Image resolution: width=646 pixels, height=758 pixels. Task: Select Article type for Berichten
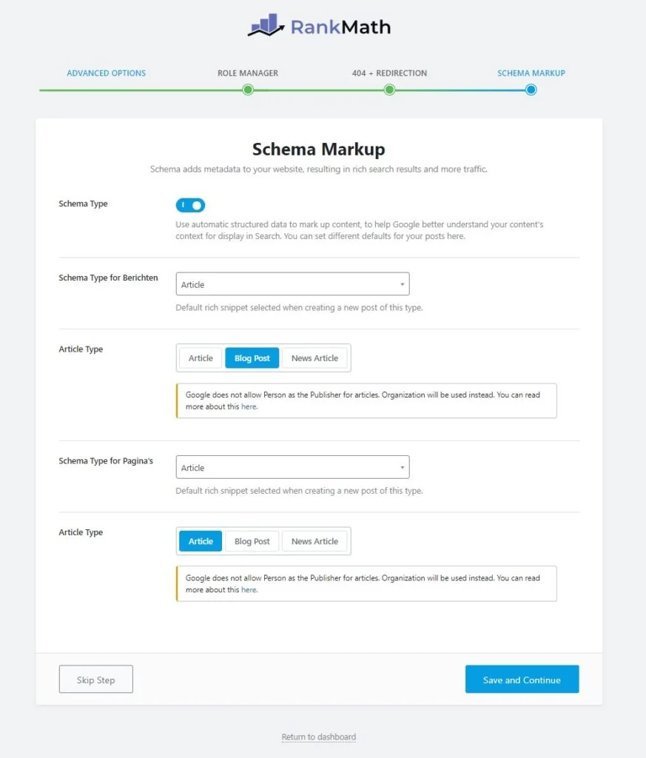[x=201, y=358]
